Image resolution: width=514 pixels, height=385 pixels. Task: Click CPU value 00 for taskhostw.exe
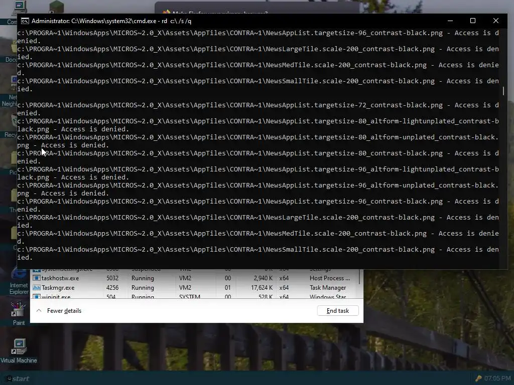228,278
